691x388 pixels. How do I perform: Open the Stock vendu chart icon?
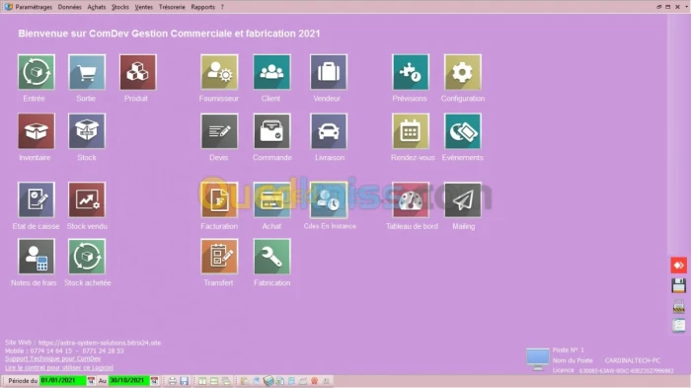(x=87, y=199)
